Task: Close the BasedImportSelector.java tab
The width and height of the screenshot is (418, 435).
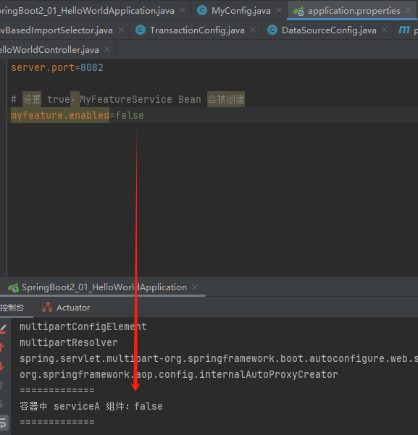Action: click(121, 30)
